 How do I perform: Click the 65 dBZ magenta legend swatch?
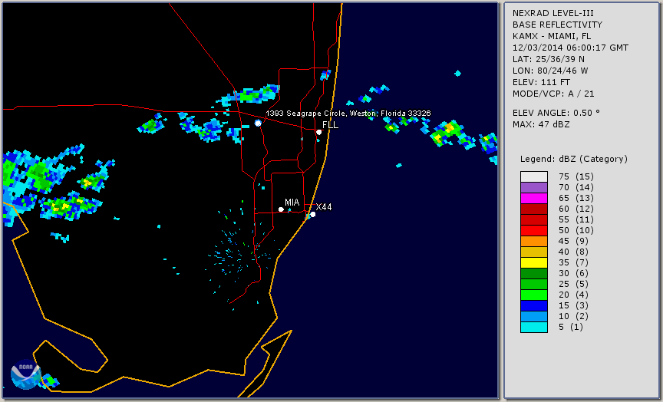click(x=534, y=198)
